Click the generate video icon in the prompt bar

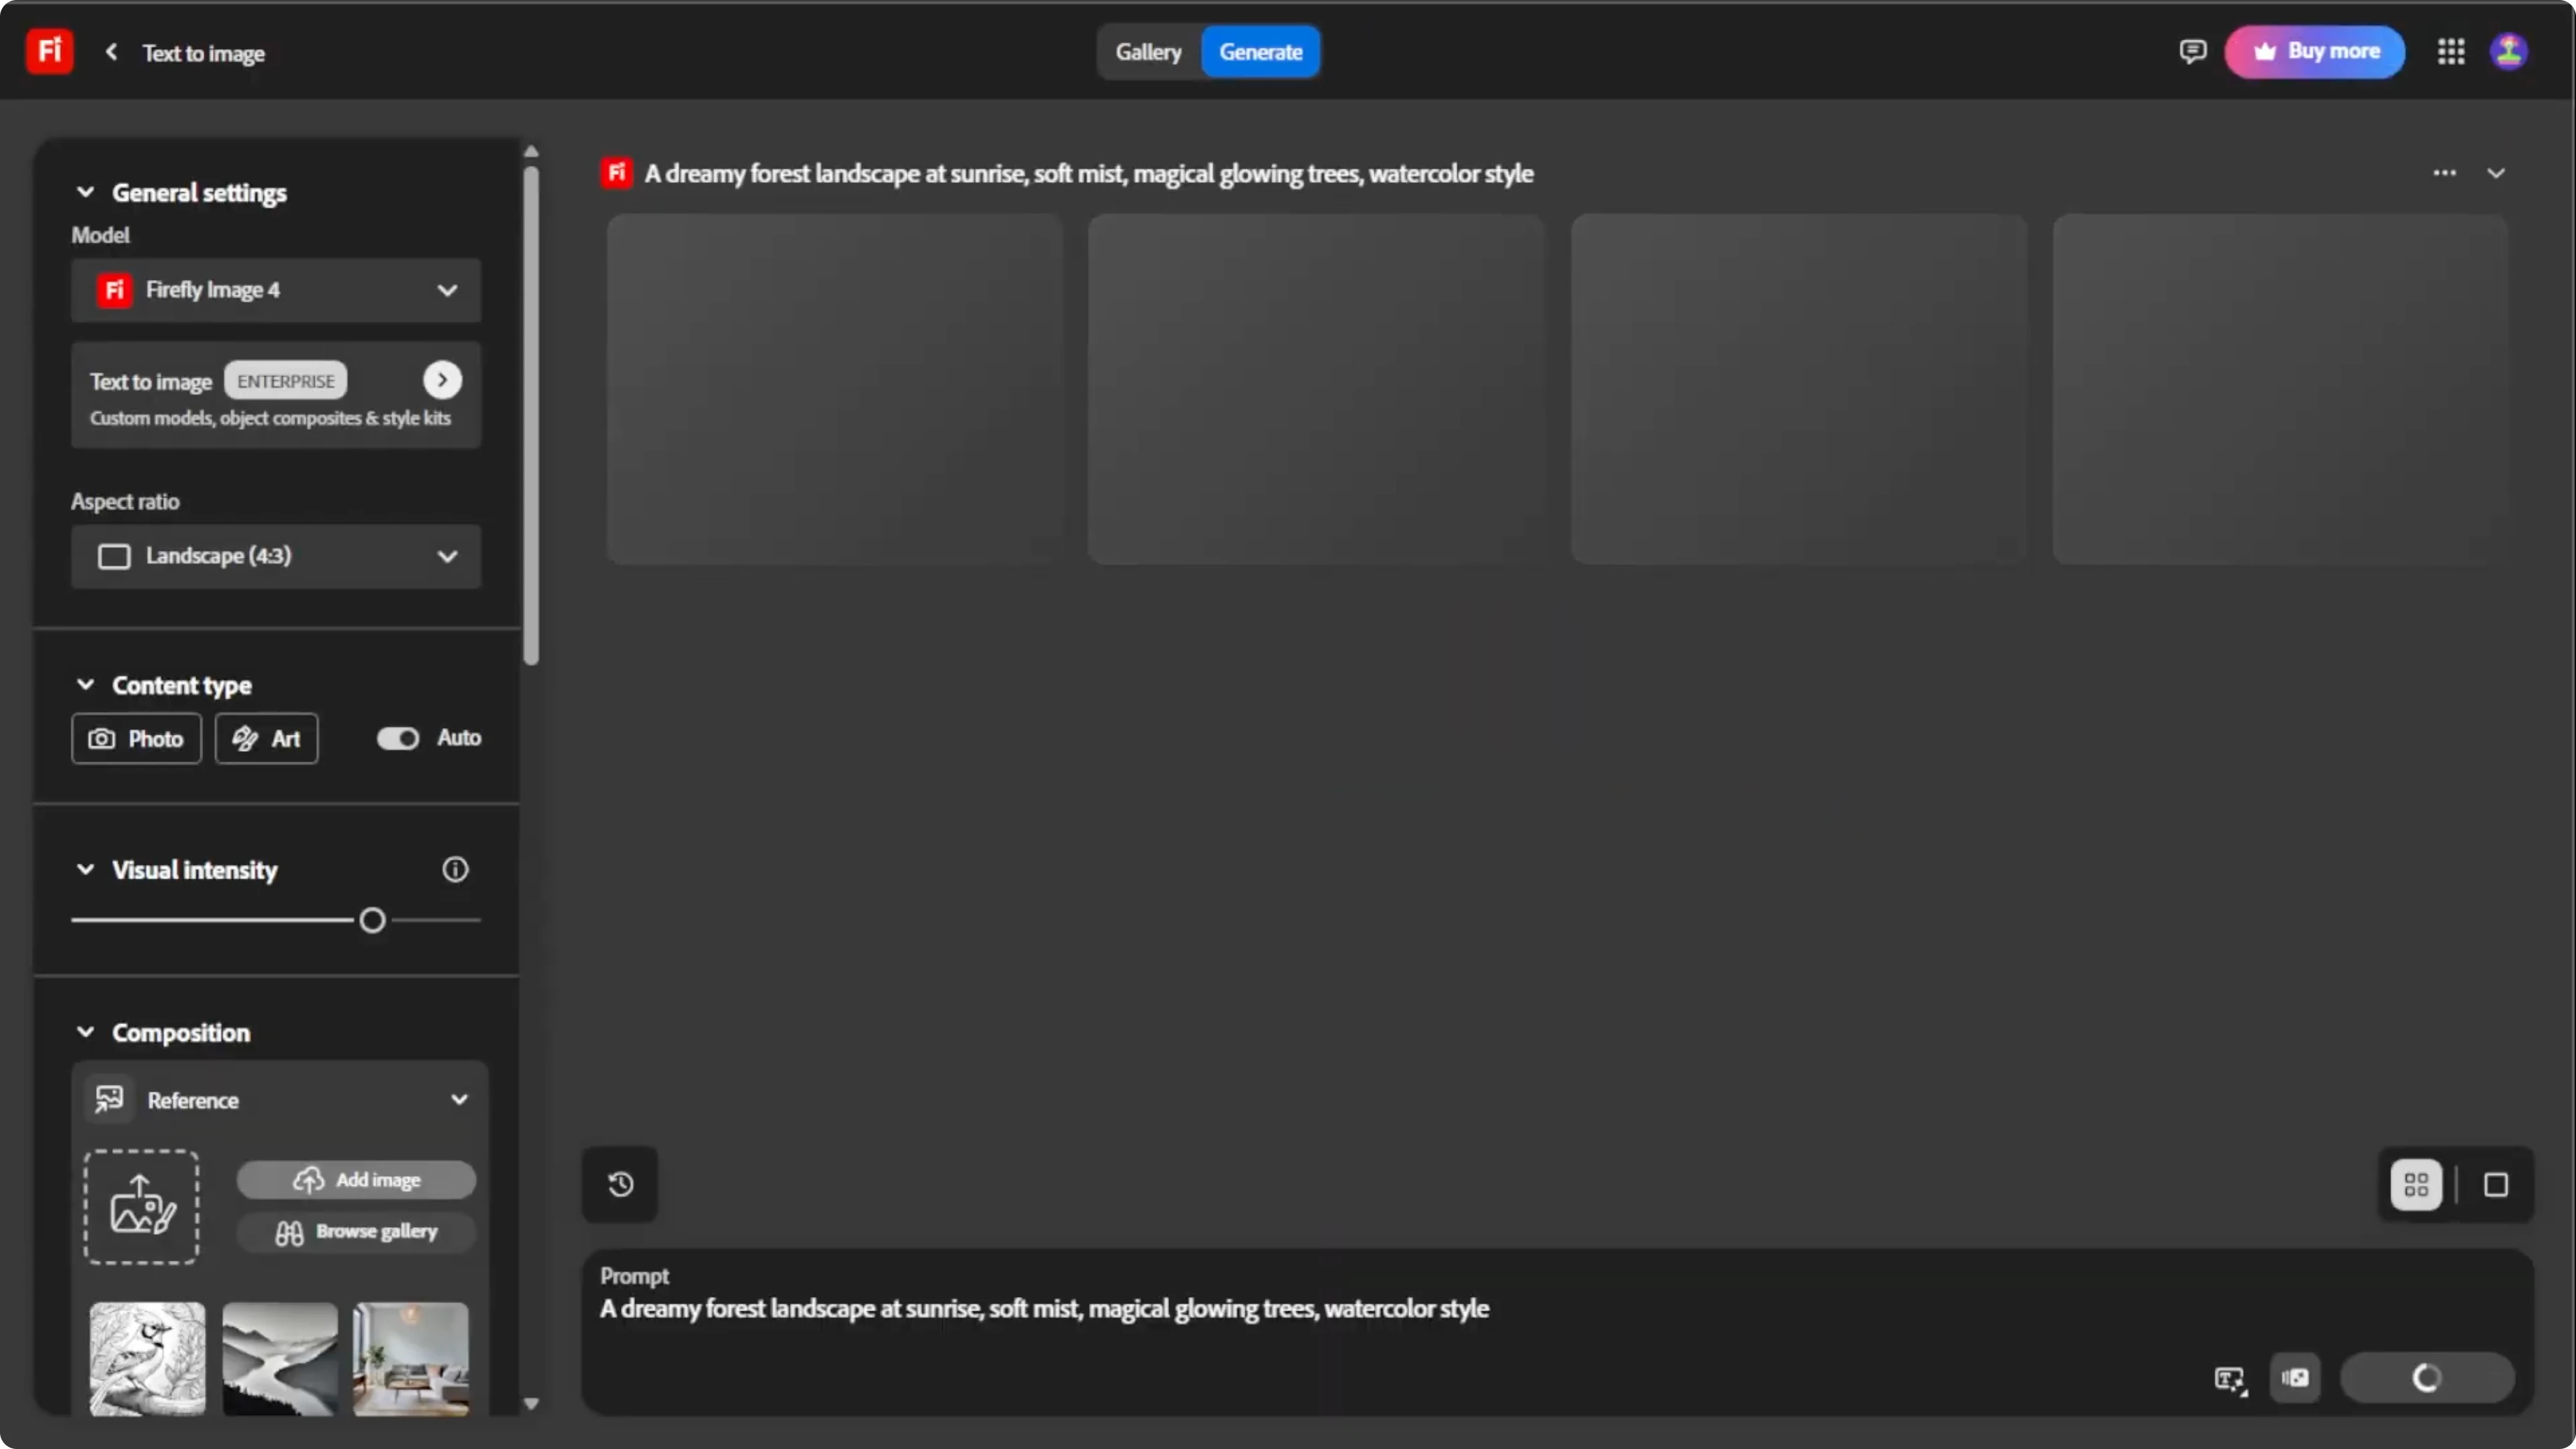2295,1378
